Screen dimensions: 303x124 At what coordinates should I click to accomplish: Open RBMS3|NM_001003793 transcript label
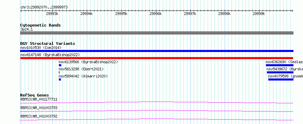tap(39, 108)
